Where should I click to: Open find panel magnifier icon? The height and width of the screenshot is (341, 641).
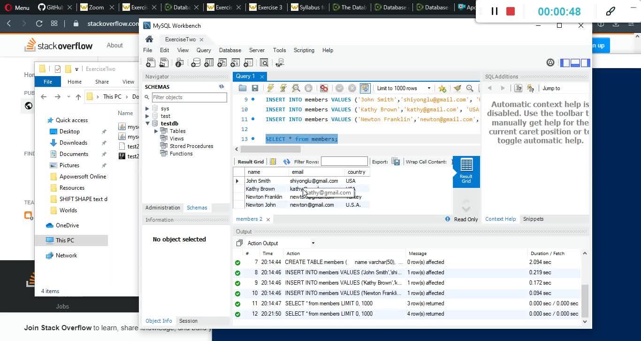pyautogui.click(x=470, y=88)
